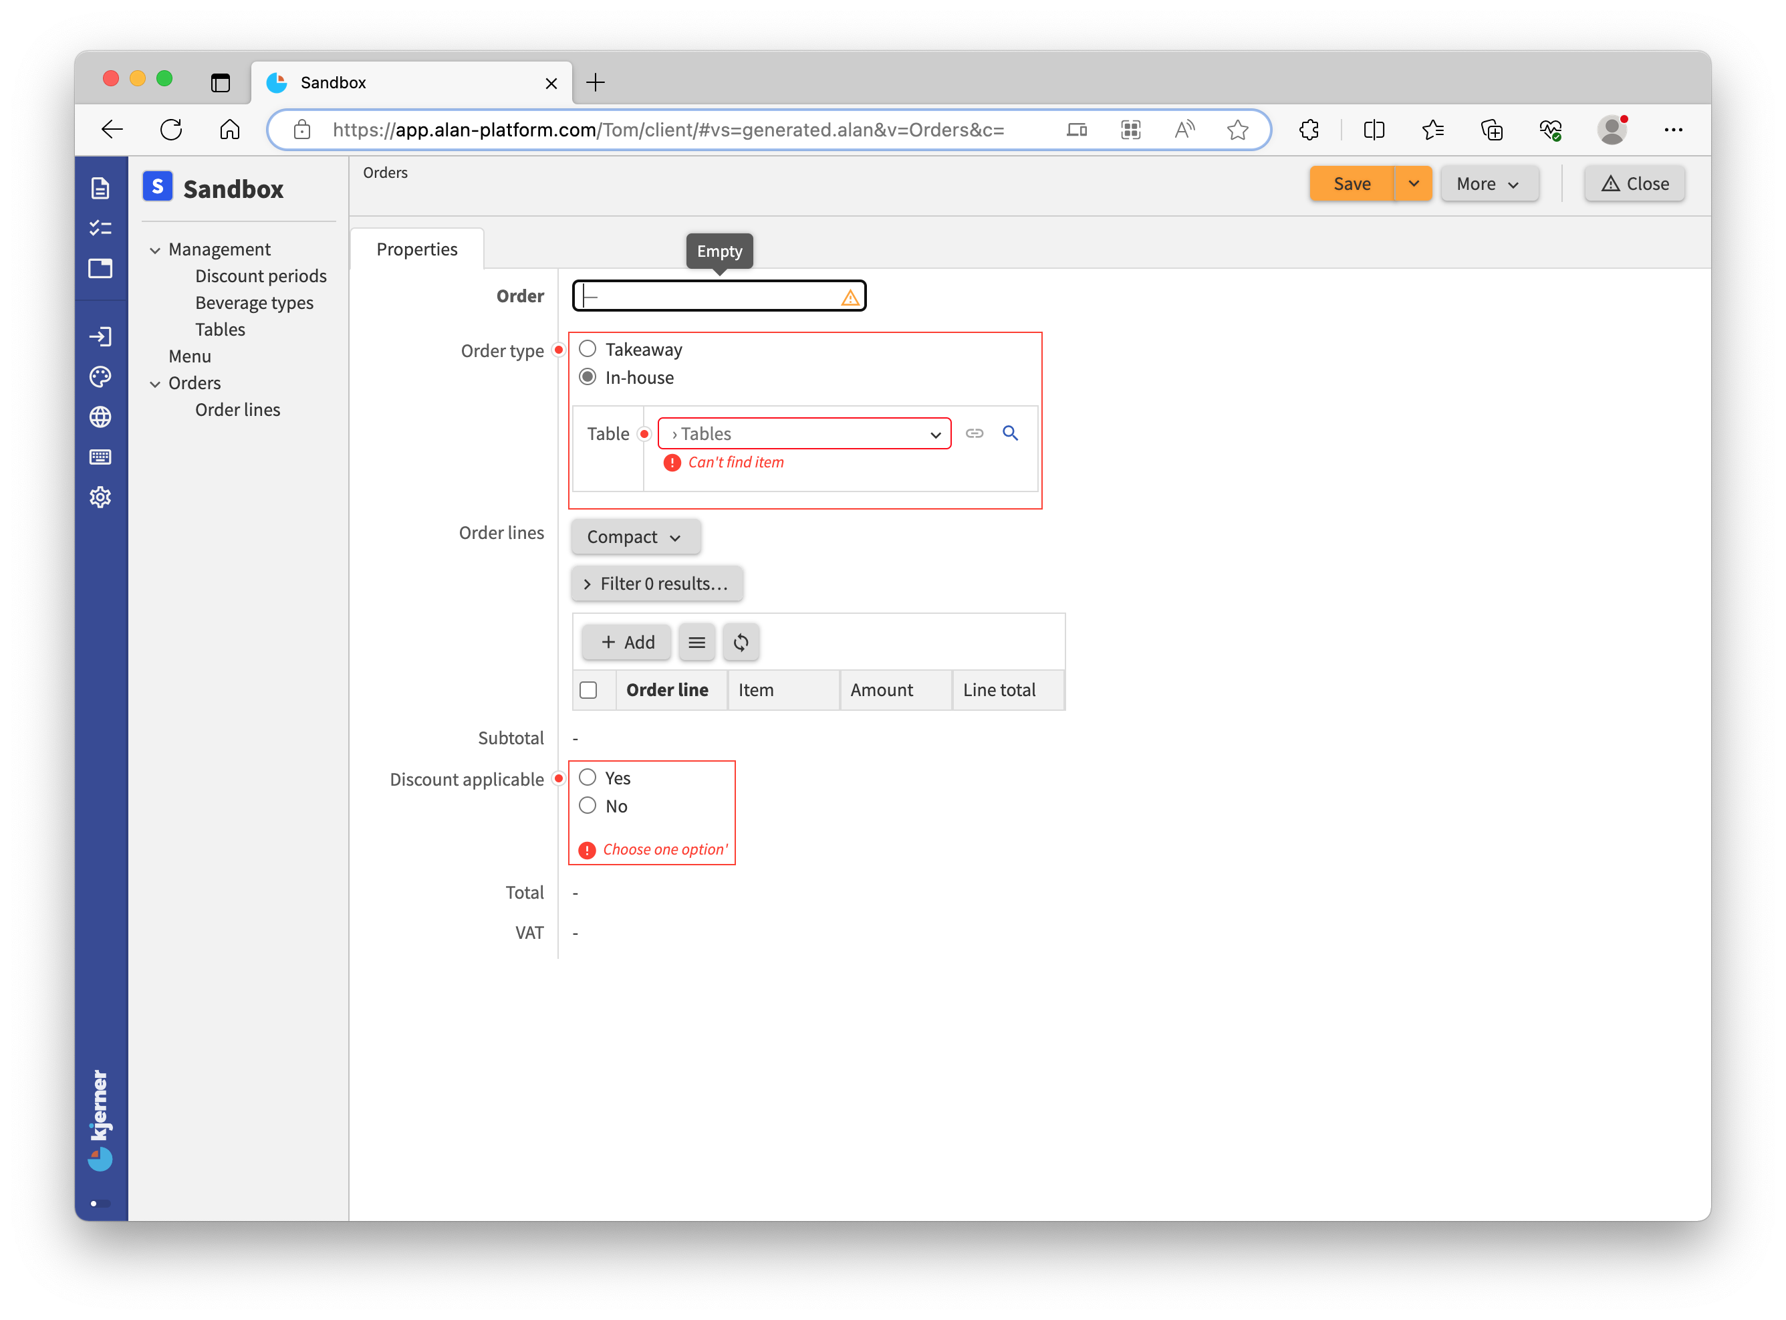
Task: Click the search icon next to Tables dropdown
Action: (1009, 433)
